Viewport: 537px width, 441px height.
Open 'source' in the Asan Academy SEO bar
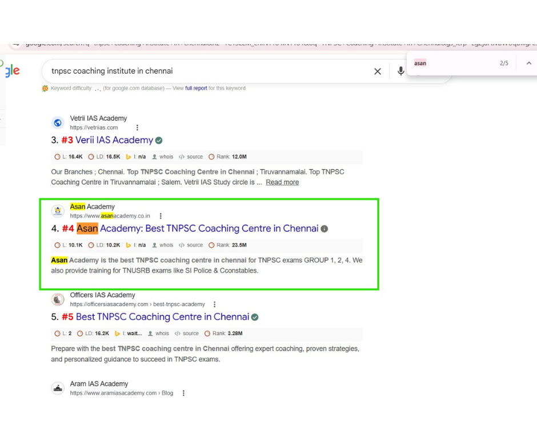(191, 245)
